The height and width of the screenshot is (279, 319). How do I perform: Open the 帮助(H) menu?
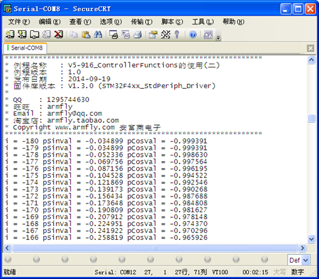point(234,21)
